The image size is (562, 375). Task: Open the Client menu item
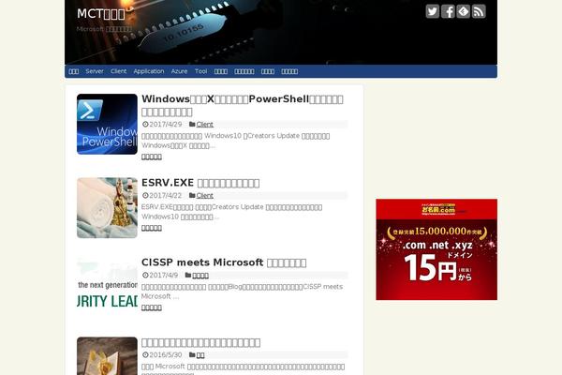pos(119,71)
